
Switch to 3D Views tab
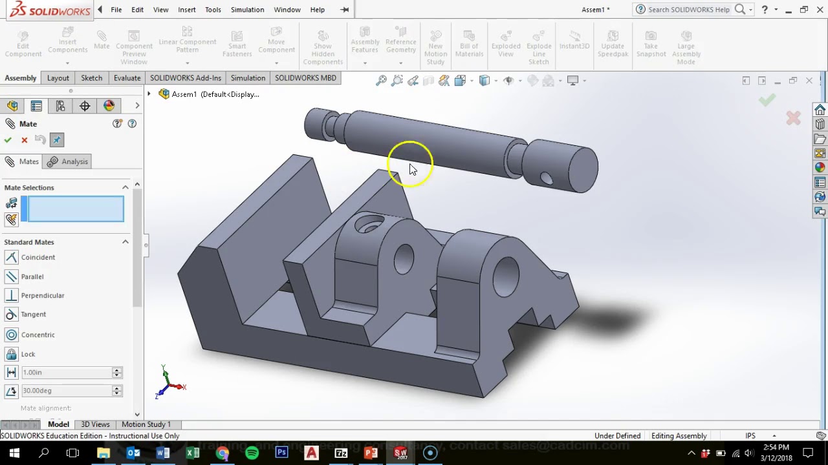tap(95, 424)
